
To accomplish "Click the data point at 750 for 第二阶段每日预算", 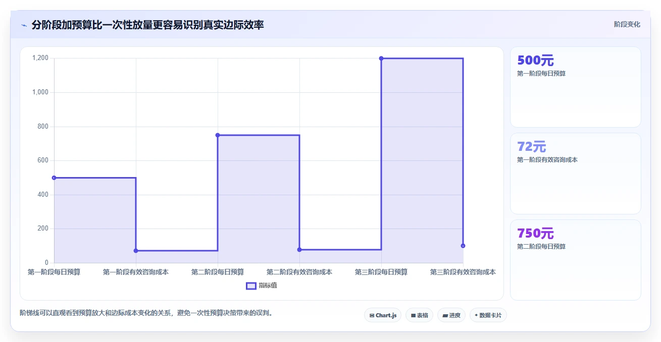I will pos(218,135).
